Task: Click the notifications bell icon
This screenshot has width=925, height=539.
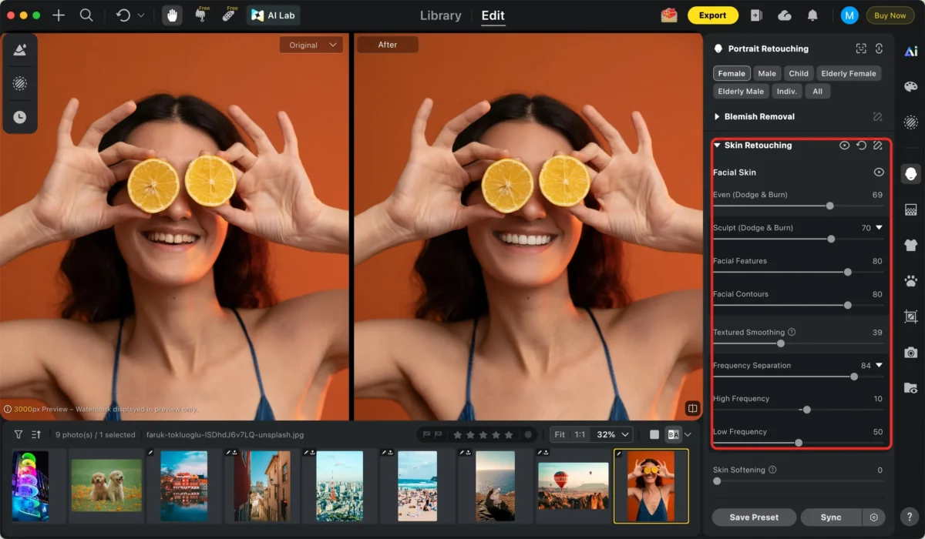Action: [x=812, y=15]
